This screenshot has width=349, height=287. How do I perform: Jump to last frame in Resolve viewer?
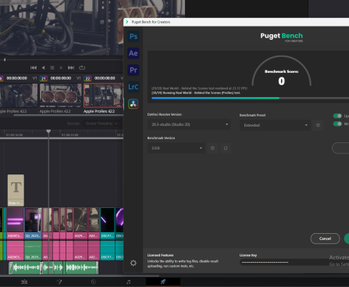tap(71, 68)
